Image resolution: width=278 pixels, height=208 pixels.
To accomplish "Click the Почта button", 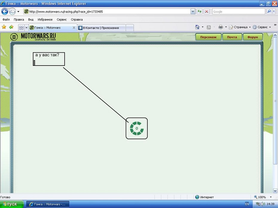I will coord(232,37).
